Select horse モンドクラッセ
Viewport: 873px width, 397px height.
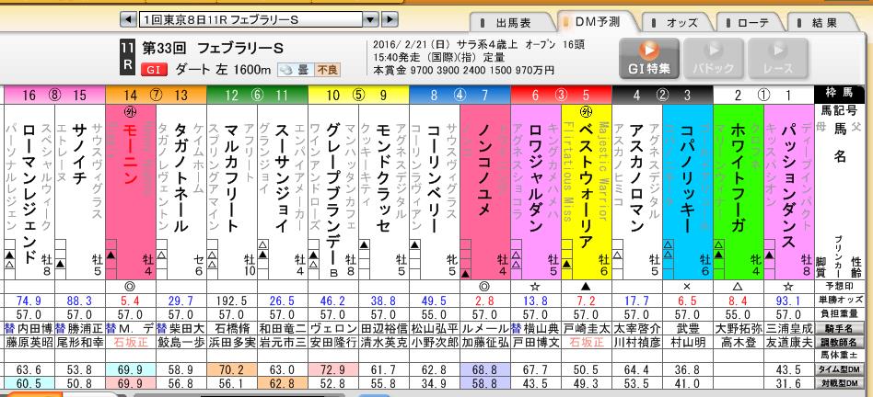pos(383,176)
